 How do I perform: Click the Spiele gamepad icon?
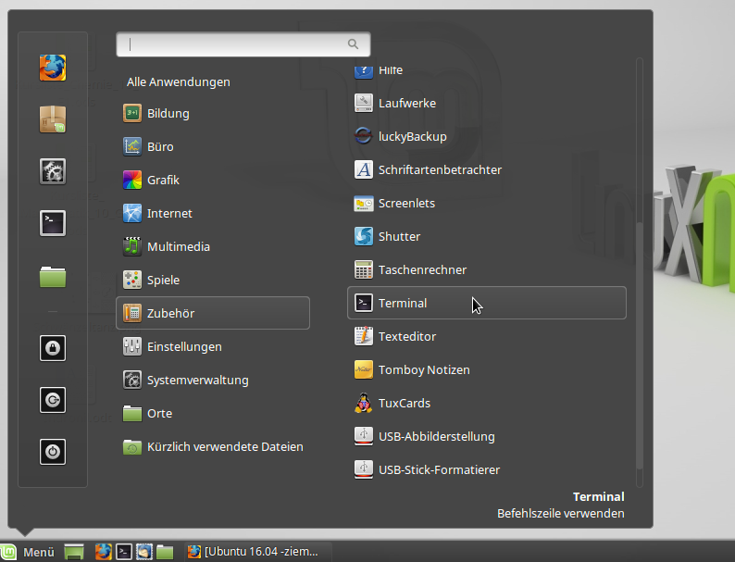(132, 280)
